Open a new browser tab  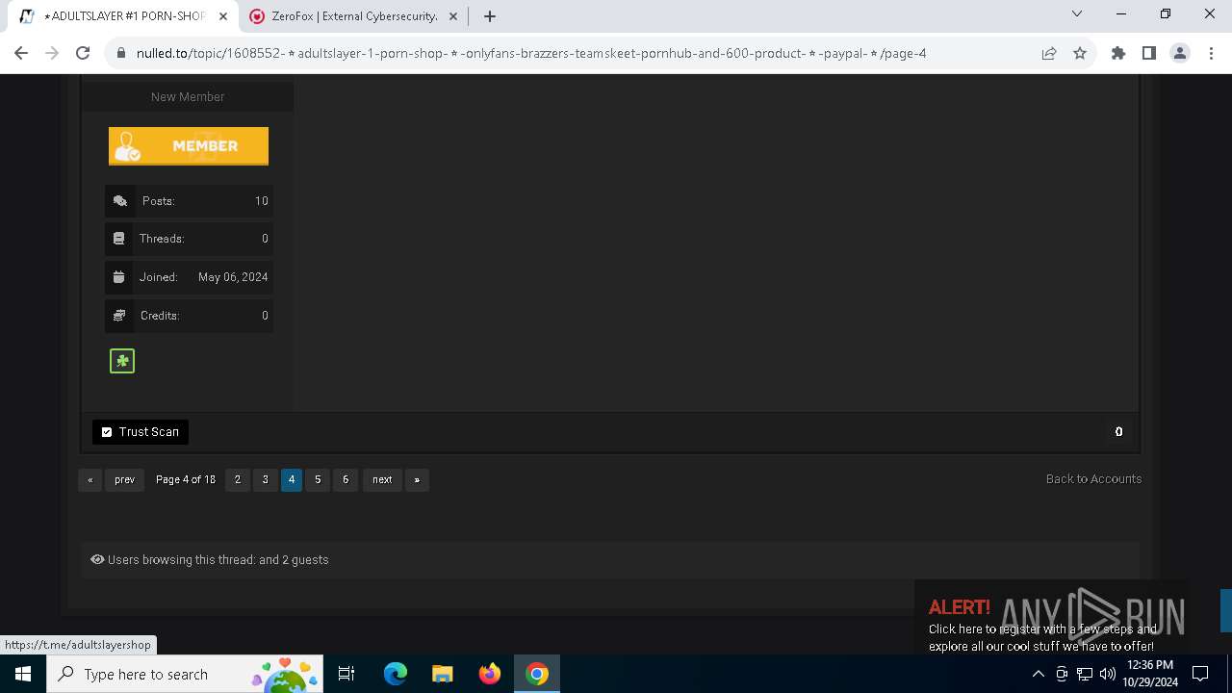tap(490, 16)
